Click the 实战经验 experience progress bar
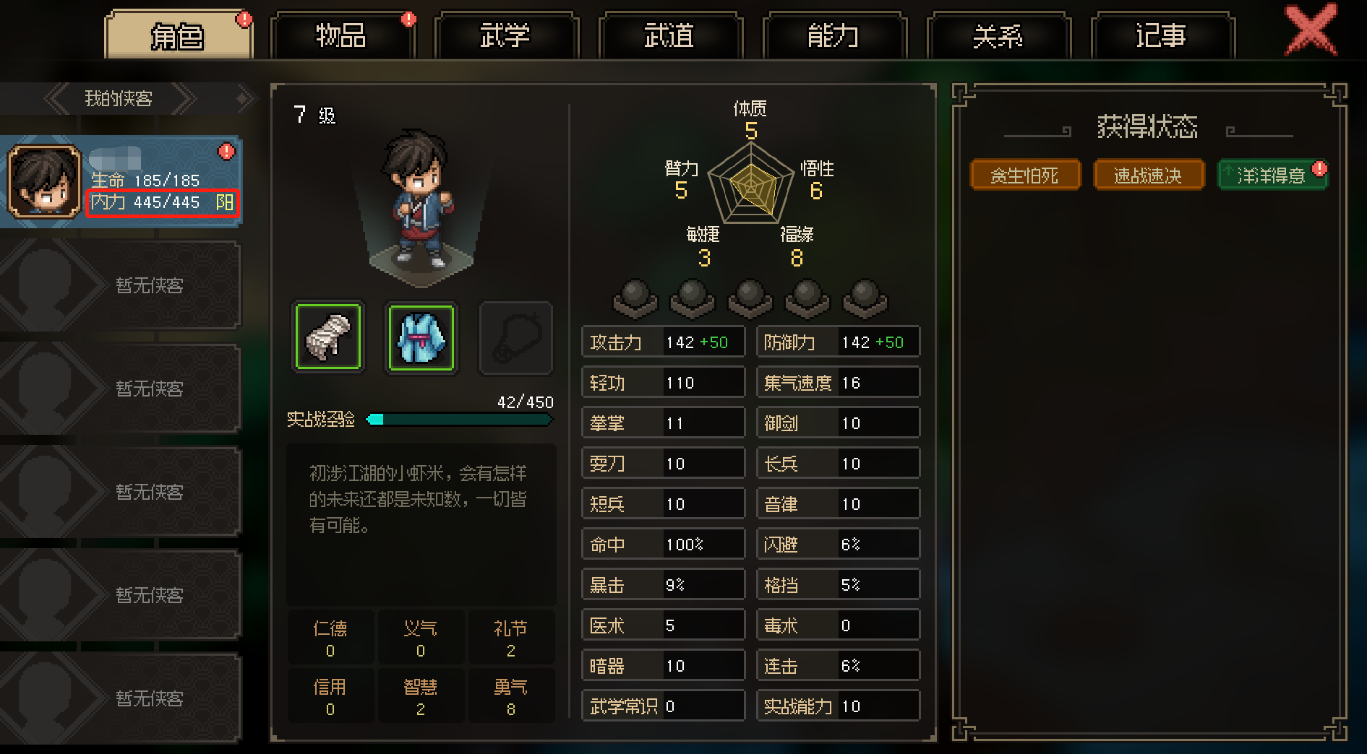Viewport: 1367px width, 754px height. pos(460,419)
